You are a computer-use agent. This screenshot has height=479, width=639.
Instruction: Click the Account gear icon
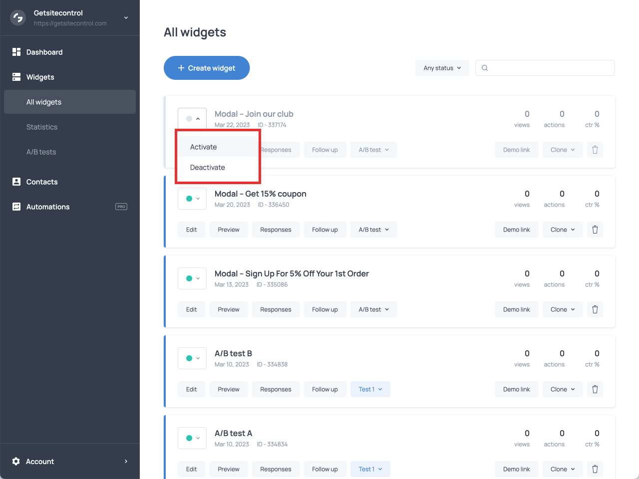(x=16, y=462)
